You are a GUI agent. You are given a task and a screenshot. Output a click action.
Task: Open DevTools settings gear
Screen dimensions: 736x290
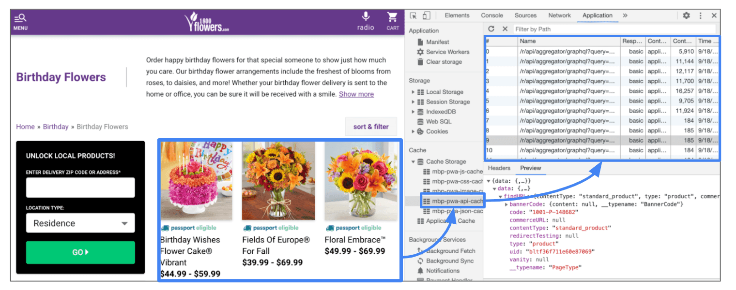[x=686, y=15]
